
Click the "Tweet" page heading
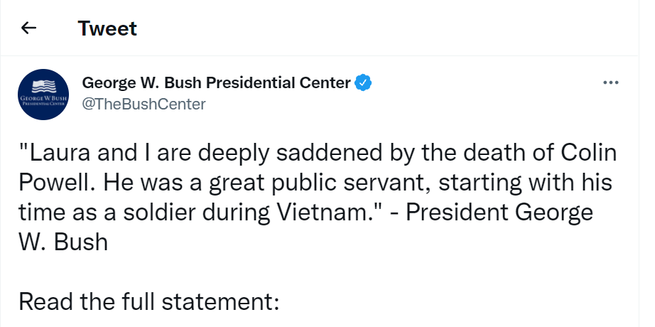pyautogui.click(x=107, y=28)
